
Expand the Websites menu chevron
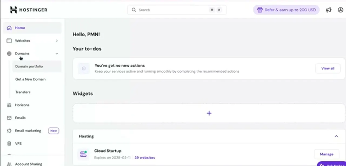(57, 41)
